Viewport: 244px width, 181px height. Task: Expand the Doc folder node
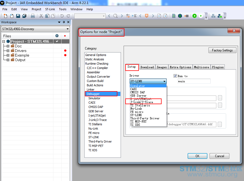[8, 46]
